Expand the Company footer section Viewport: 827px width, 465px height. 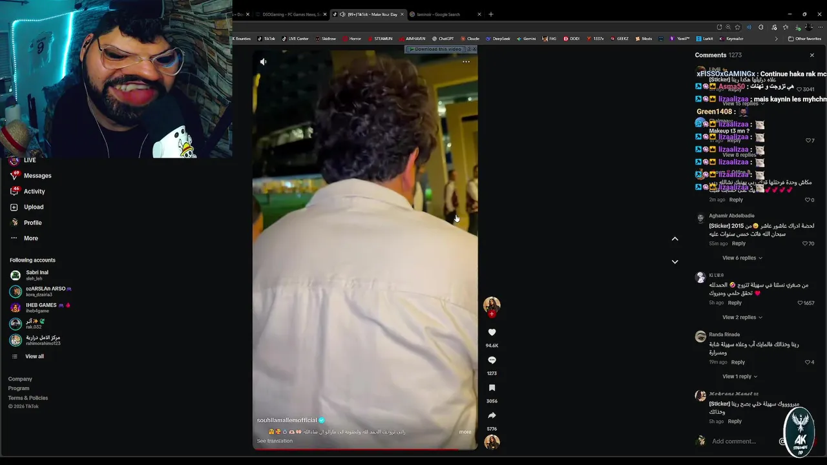[20, 379]
